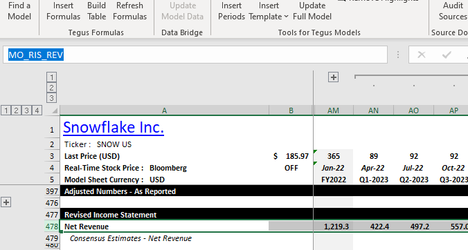Select the column AM header
468x250 pixels.
[334, 110]
